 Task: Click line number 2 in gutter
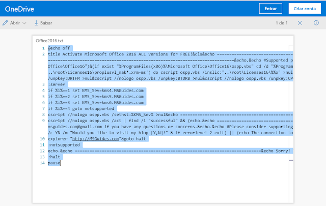[43, 54]
